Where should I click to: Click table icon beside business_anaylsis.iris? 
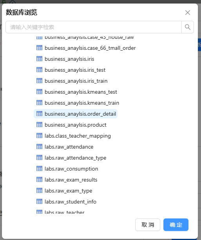tap(39, 59)
